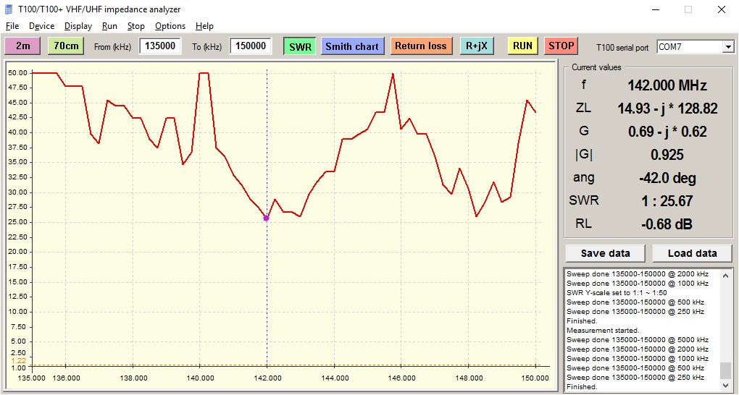Display the Return loss graph
This screenshot has width=739, height=395.
[420, 46]
